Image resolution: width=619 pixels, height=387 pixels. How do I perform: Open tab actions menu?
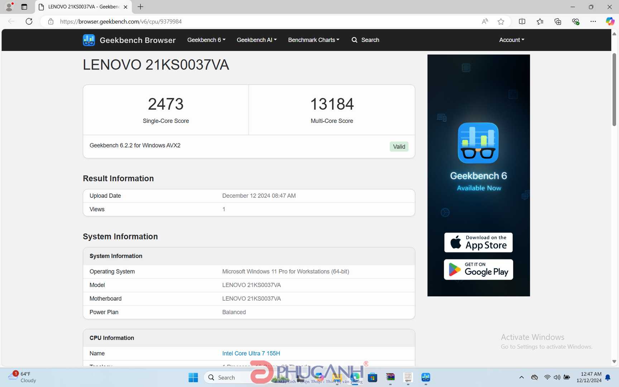coord(24,7)
